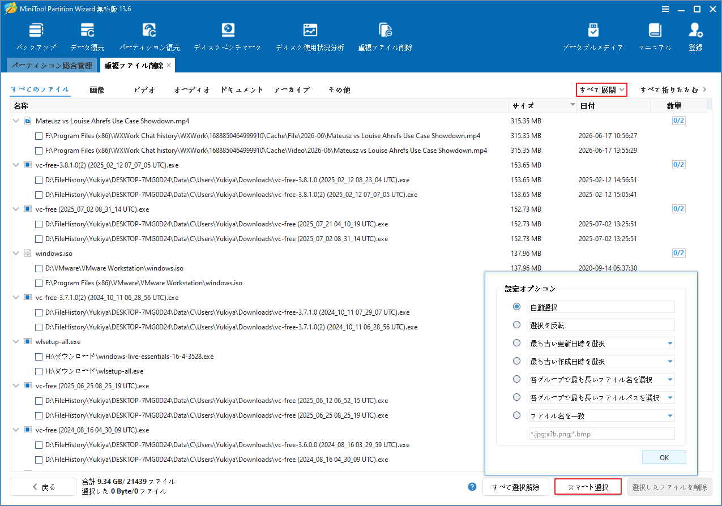Check D:\VMware windows.iso file checkbox

[x=39, y=268]
